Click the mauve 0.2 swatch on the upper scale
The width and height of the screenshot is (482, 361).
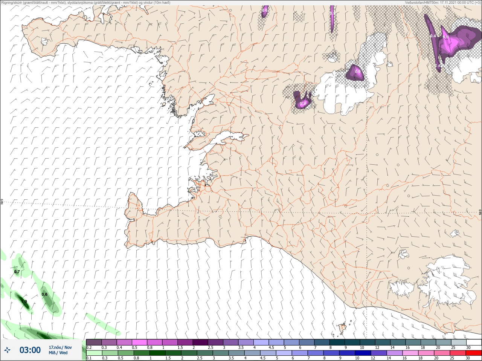coord(94,342)
